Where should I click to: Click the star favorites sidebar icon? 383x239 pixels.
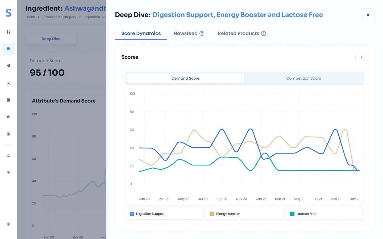pyautogui.click(x=9, y=117)
